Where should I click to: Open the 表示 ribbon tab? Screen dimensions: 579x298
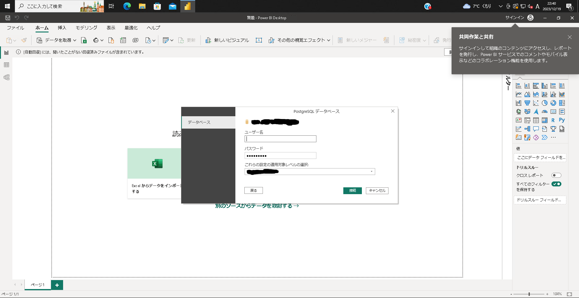[111, 28]
